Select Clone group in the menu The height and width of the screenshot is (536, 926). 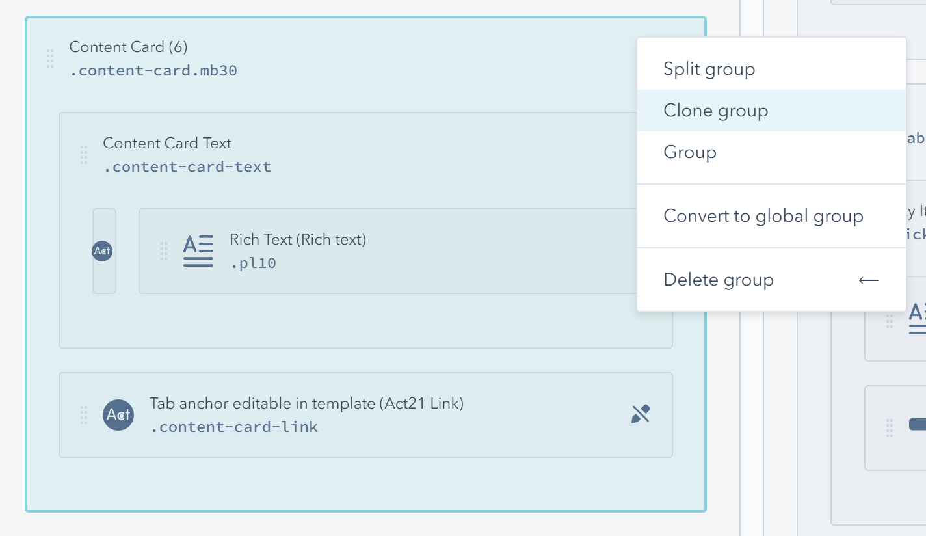pyautogui.click(x=715, y=111)
